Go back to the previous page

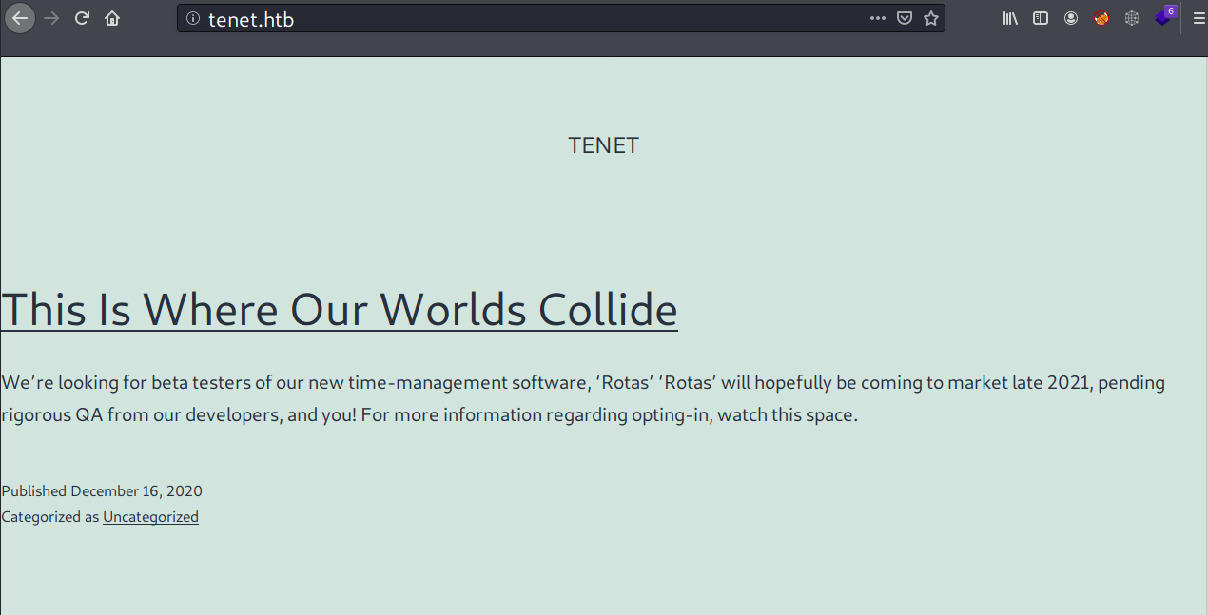20,18
